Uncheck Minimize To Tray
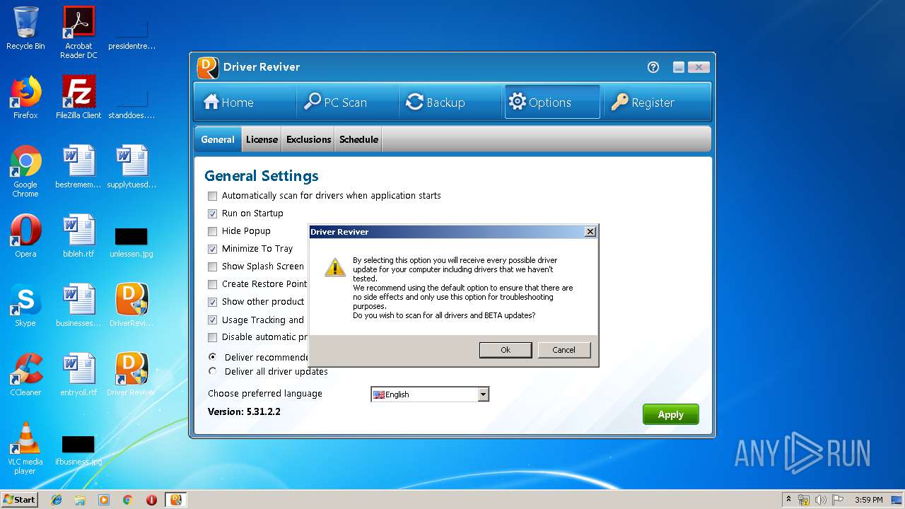 click(x=212, y=249)
